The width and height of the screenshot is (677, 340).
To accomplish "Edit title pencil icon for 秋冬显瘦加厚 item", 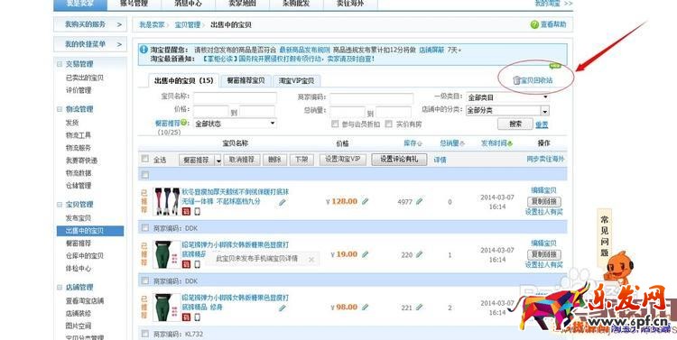I will (x=283, y=202).
